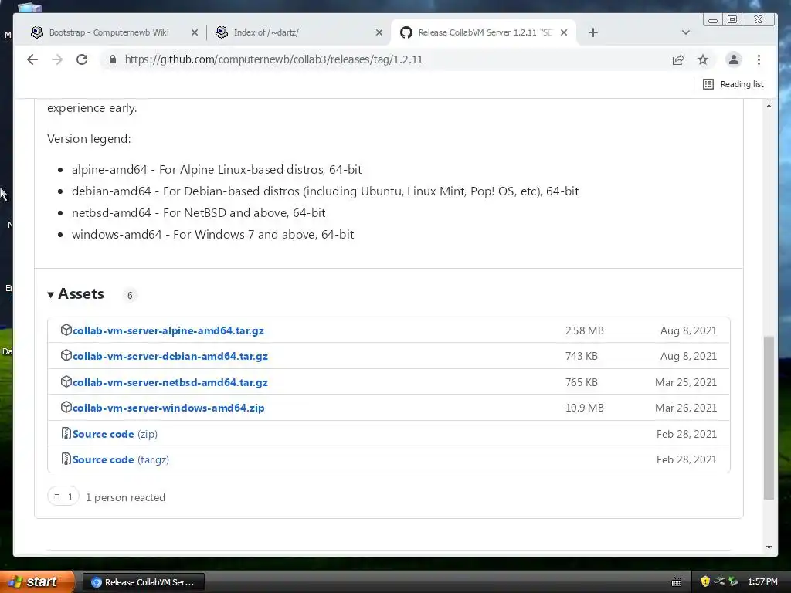
Task: Click the address bar URL
Action: tap(273, 59)
